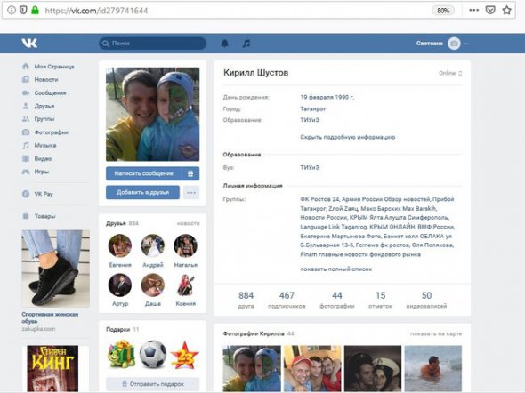Click the Добавить в друзья button

(142, 193)
